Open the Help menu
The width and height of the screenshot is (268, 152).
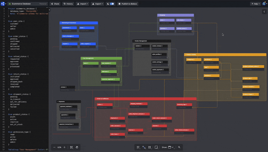pyautogui.click(x=255, y=4)
